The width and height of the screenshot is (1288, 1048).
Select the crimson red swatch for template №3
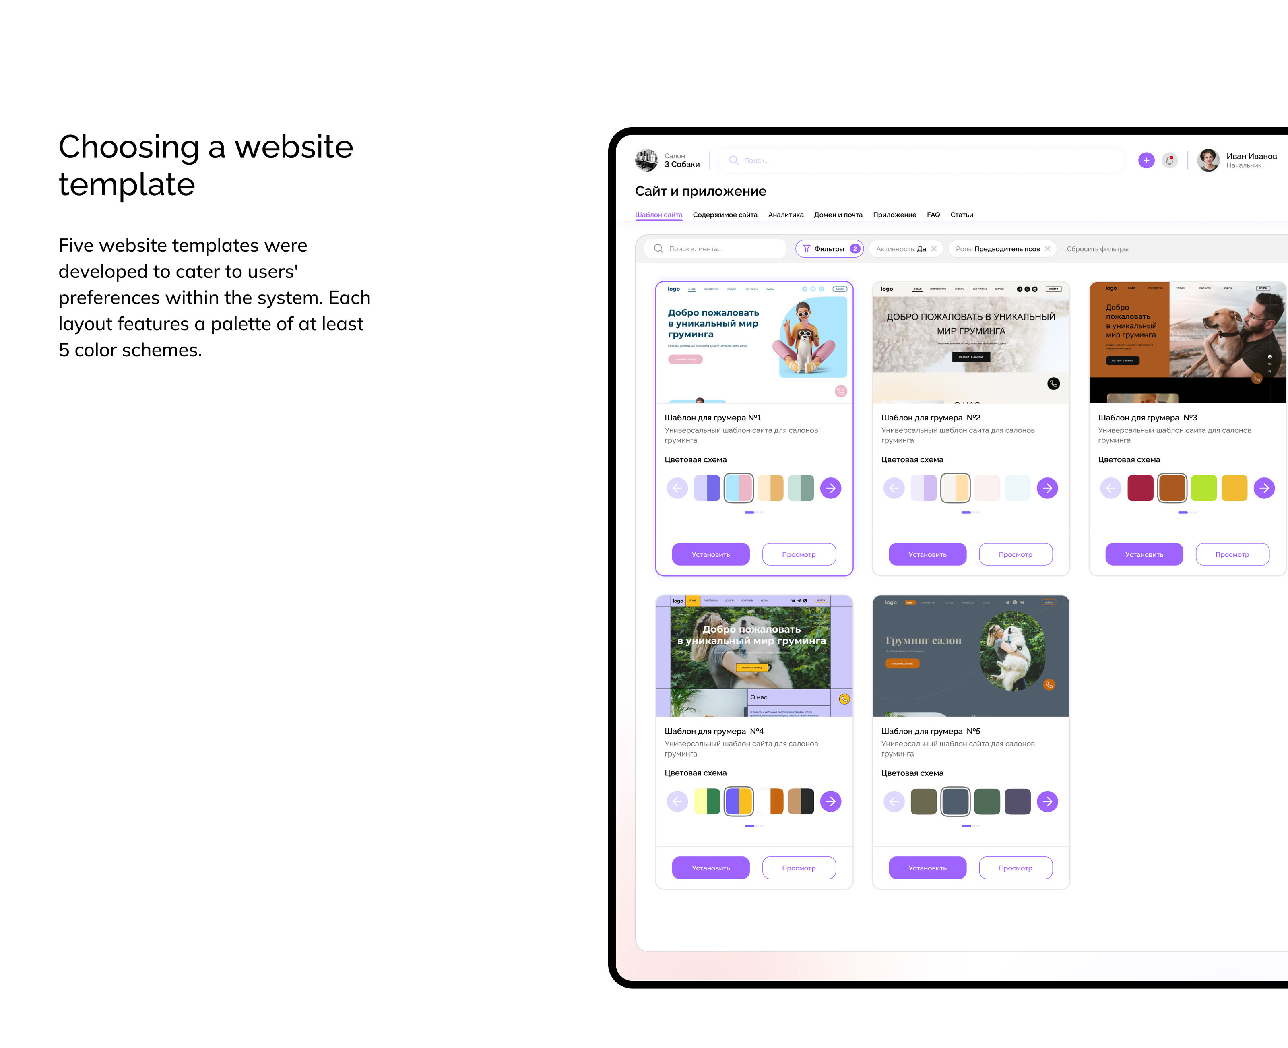click(1139, 488)
